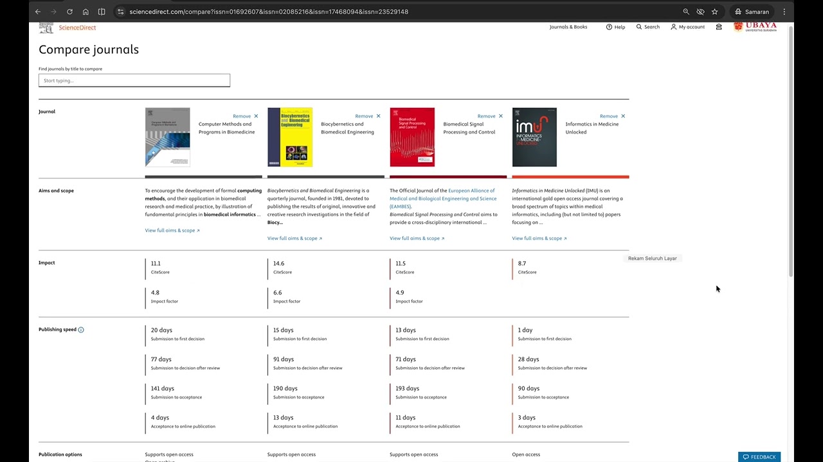Image resolution: width=823 pixels, height=462 pixels.
Task: Open Biocybernetics yellow journal cover
Action: tap(290, 137)
